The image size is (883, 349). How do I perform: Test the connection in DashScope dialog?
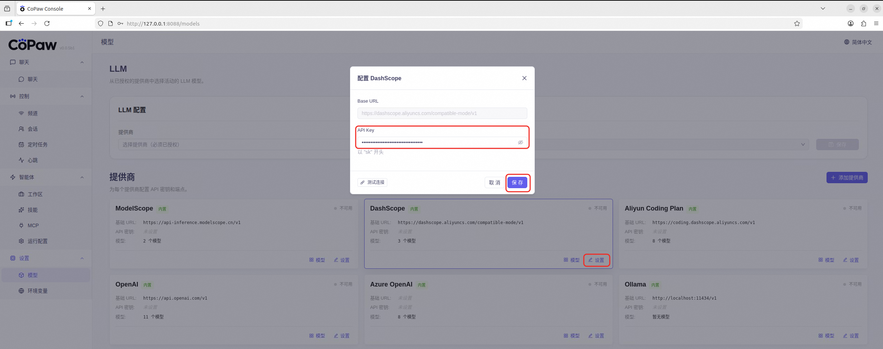[x=372, y=182]
